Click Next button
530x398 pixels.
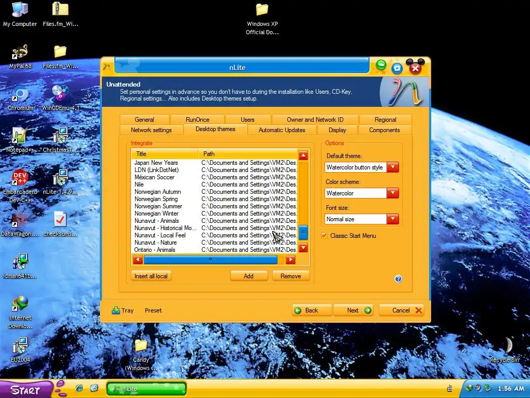pos(353,310)
